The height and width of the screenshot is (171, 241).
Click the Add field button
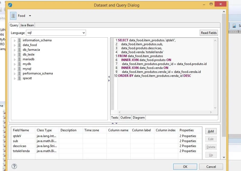[211, 131]
